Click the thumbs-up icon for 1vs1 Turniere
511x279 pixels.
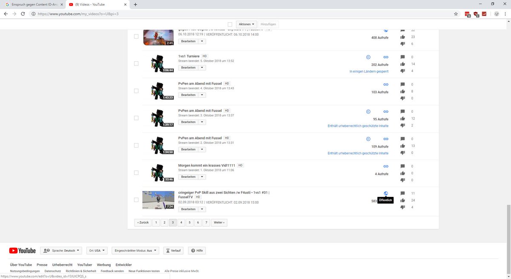[x=403, y=64]
